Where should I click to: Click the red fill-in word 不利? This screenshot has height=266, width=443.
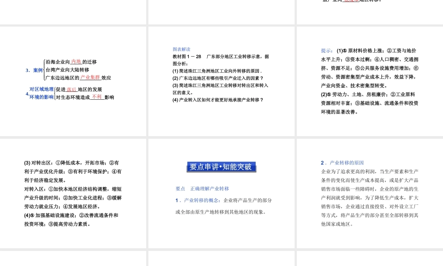[97, 97]
